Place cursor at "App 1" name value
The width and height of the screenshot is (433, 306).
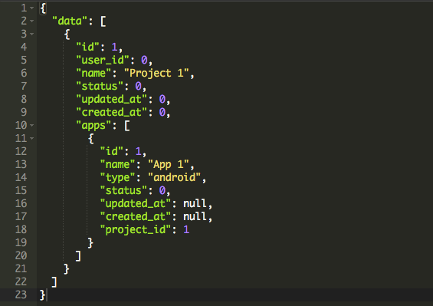point(169,164)
